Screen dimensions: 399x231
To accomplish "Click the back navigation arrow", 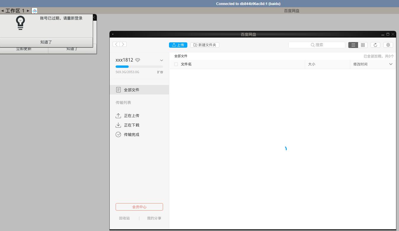I will point(116,44).
